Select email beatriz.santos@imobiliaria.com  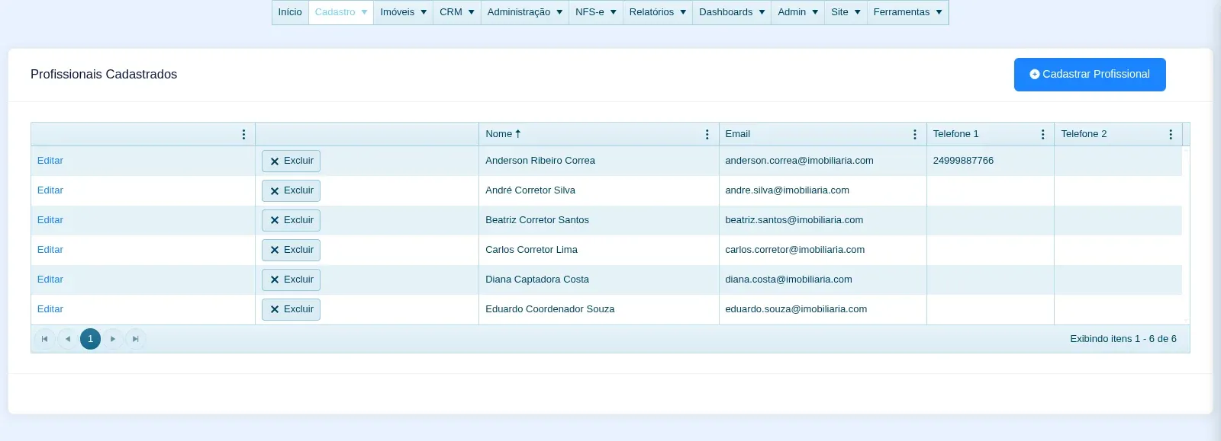794,220
